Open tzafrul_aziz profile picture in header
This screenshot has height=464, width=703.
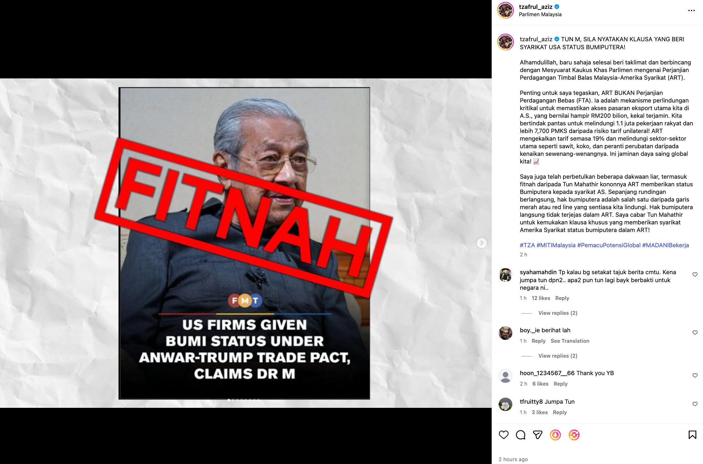tap(505, 10)
